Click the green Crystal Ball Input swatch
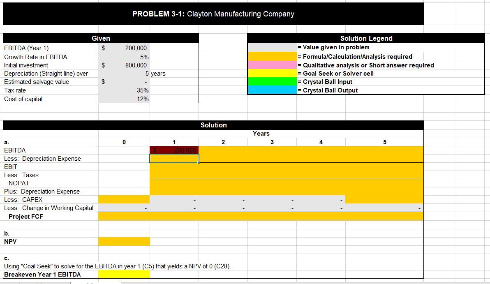 pos(272,81)
